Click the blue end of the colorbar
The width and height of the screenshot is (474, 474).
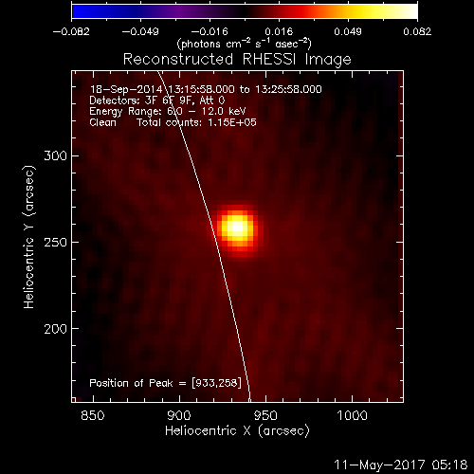click(82, 11)
